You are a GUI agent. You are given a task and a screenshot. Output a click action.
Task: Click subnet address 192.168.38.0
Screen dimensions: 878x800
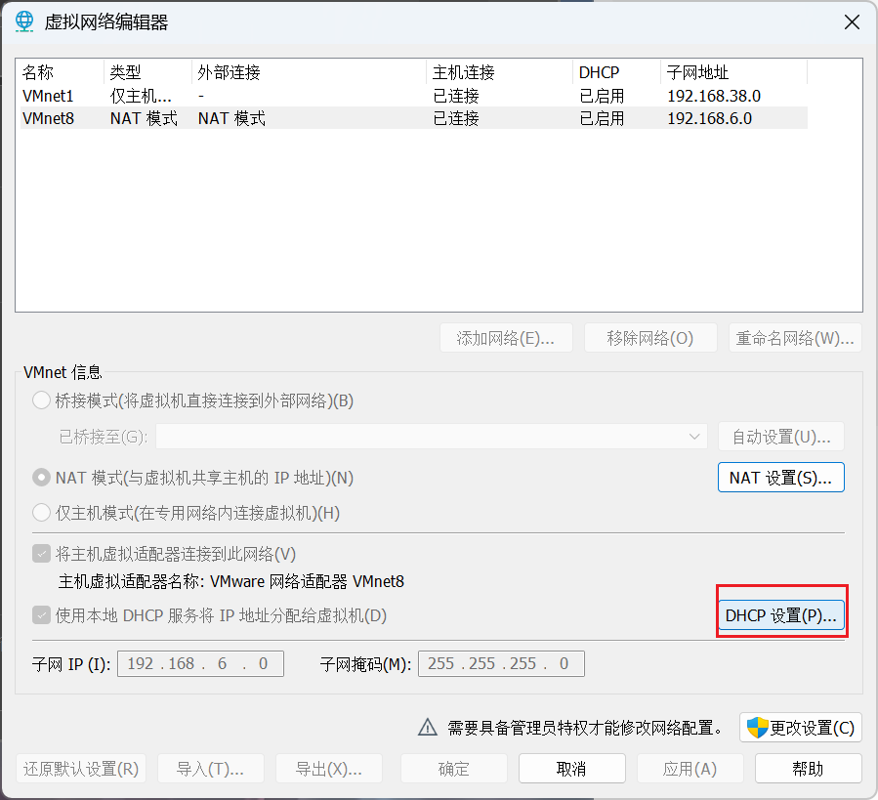pos(714,96)
